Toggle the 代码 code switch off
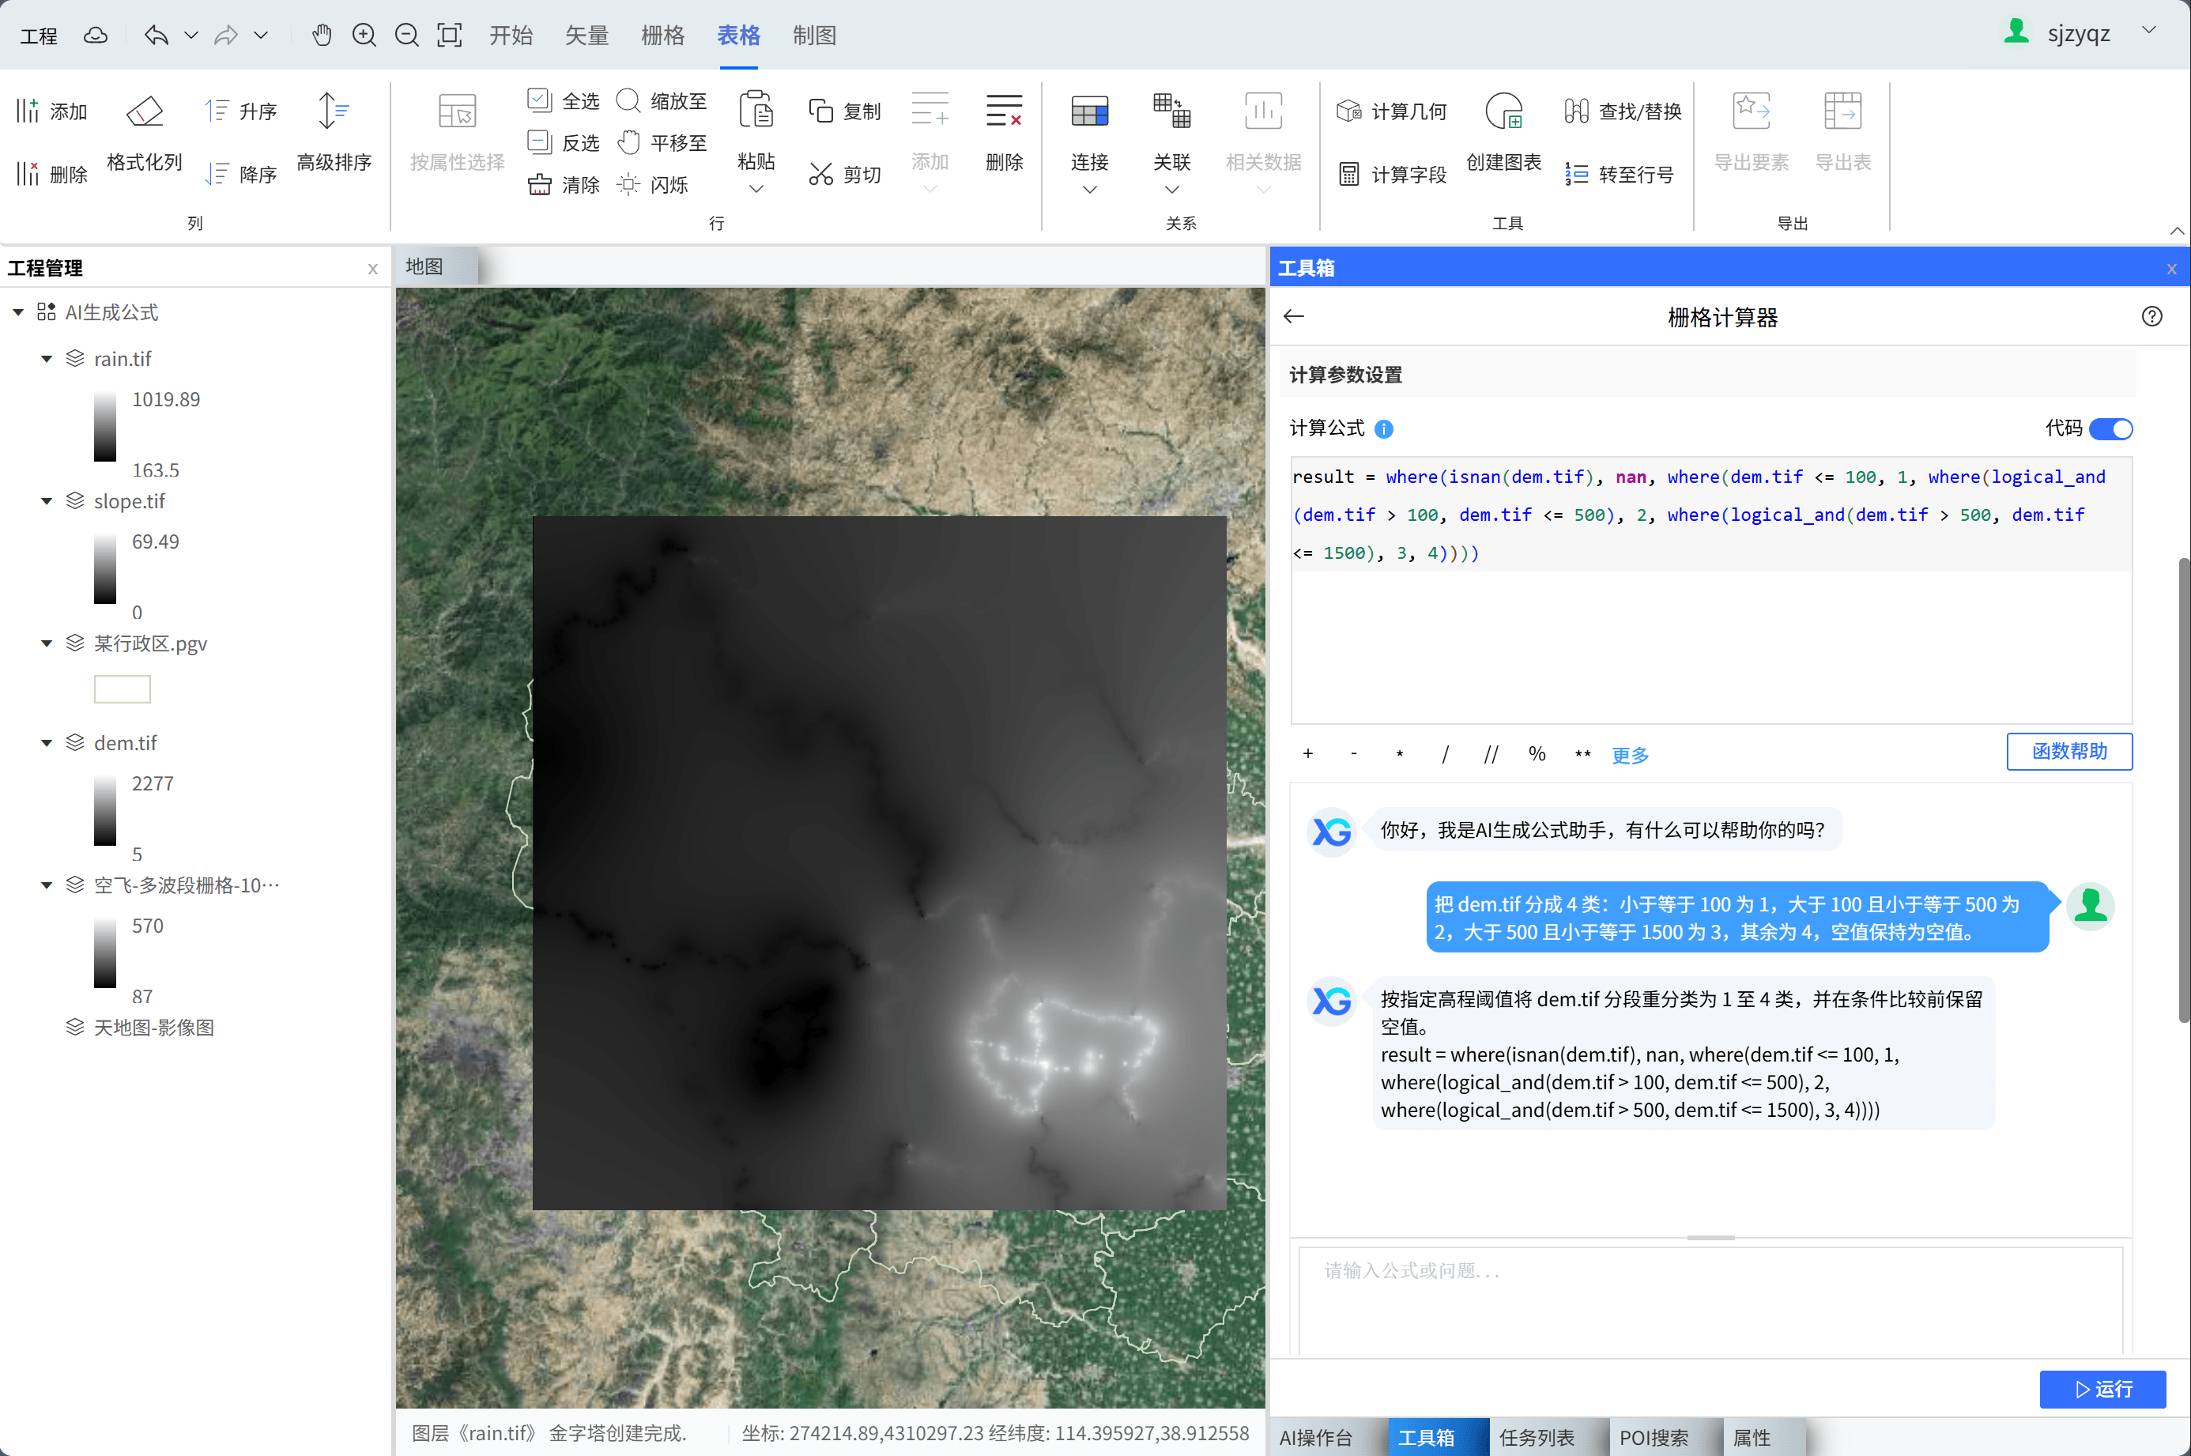The width and height of the screenshot is (2191, 1456). [2110, 429]
